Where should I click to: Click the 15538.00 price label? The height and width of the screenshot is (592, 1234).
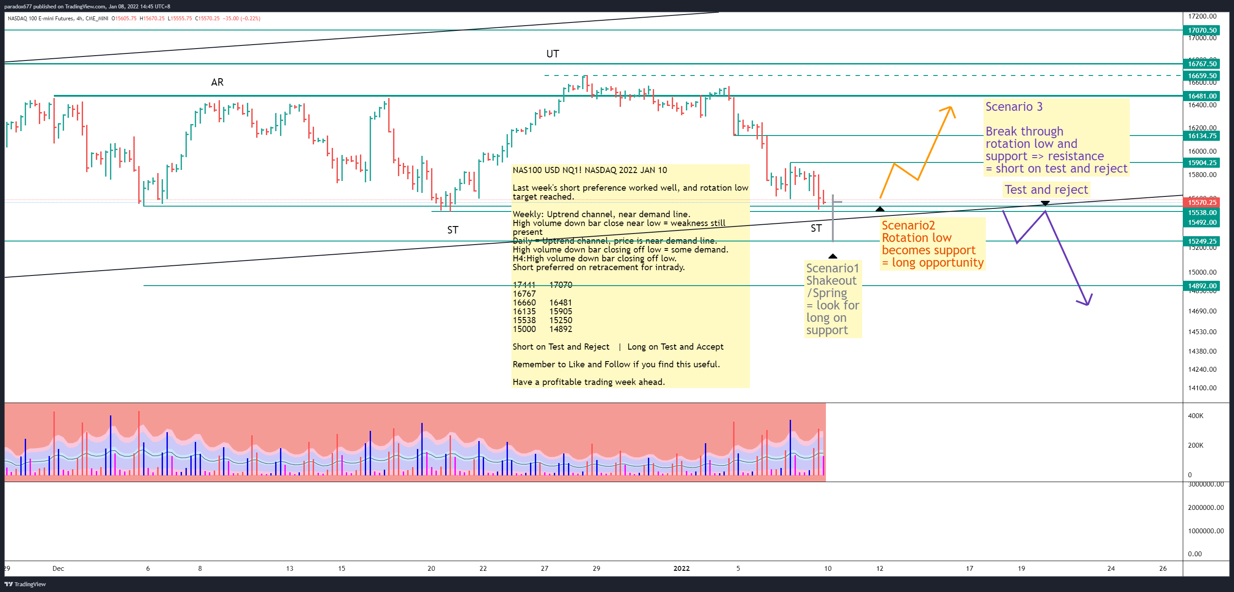coord(1202,213)
